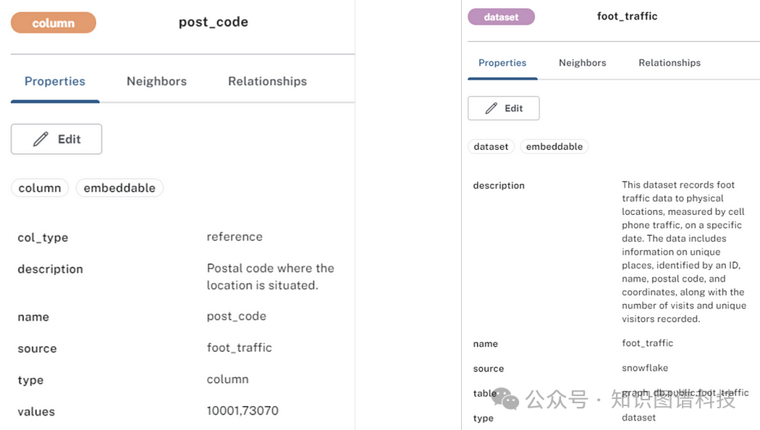
Task: Open Relationships tab in post_code panel
Action: pos(268,82)
